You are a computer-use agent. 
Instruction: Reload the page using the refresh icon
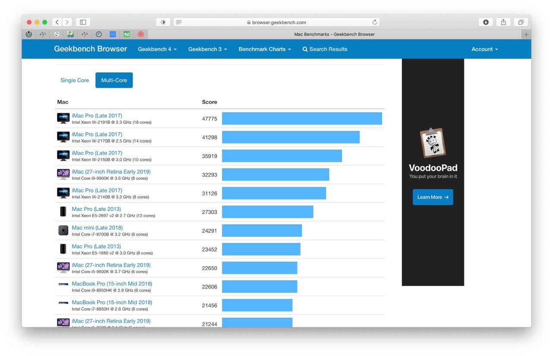coord(375,22)
